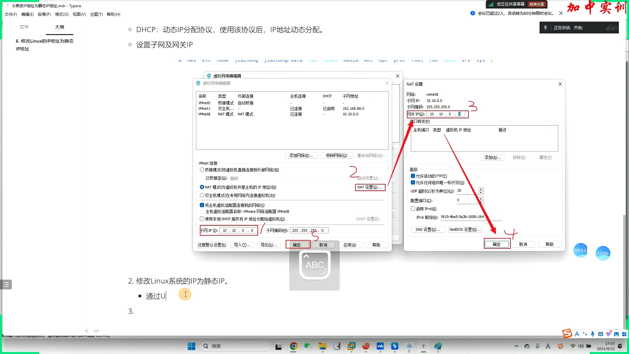Click 添加网络(E) button
The image size is (629, 354).
pos(301,155)
